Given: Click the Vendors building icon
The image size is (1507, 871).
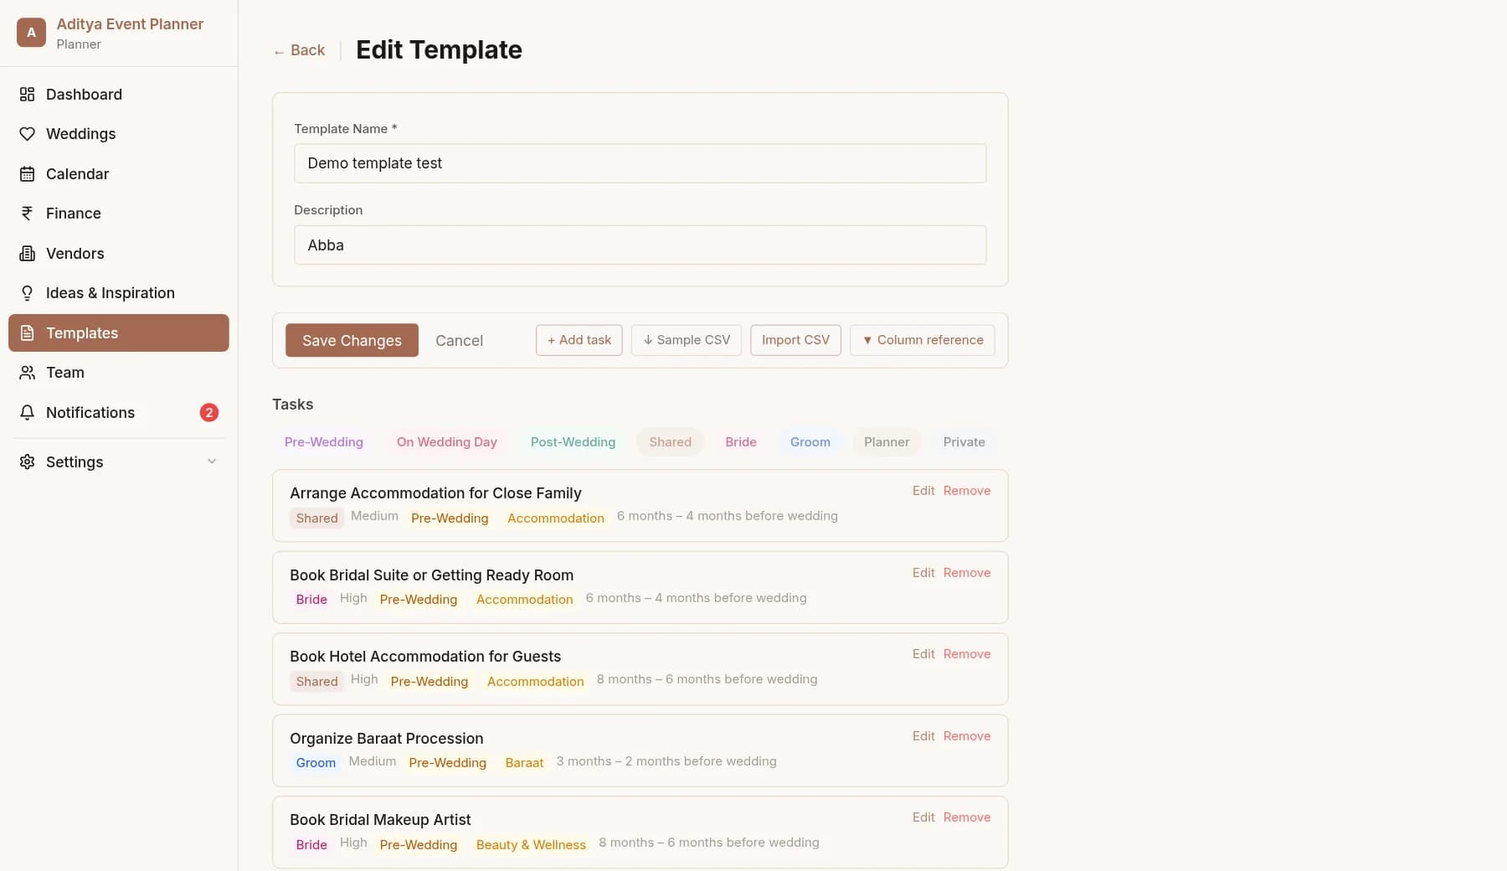Looking at the screenshot, I should (27, 253).
